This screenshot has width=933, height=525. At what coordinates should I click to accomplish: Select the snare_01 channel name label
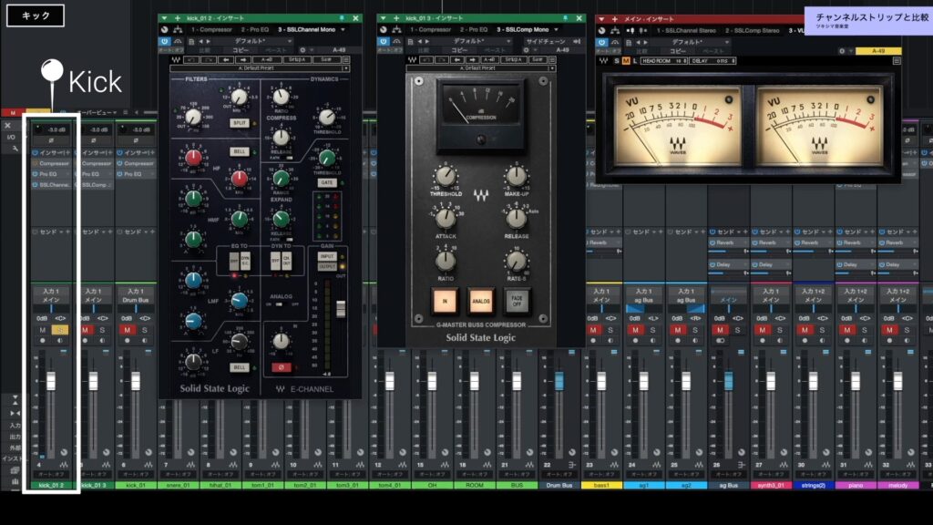tap(178, 485)
